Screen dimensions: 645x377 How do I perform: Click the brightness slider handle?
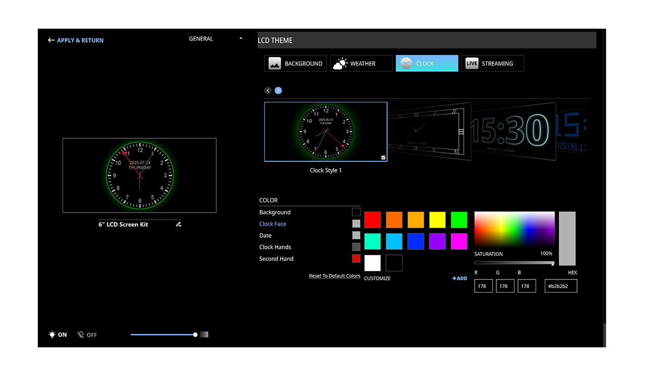pos(195,335)
